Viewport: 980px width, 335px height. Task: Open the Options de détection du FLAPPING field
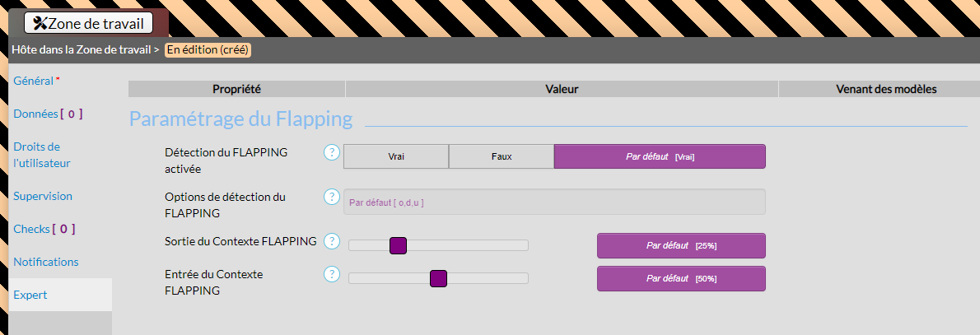point(554,202)
